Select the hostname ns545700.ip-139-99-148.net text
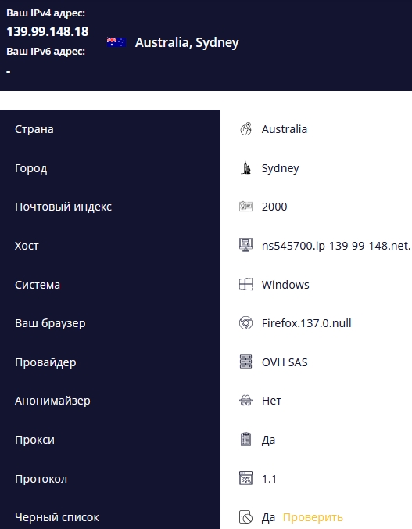 point(336,246)
